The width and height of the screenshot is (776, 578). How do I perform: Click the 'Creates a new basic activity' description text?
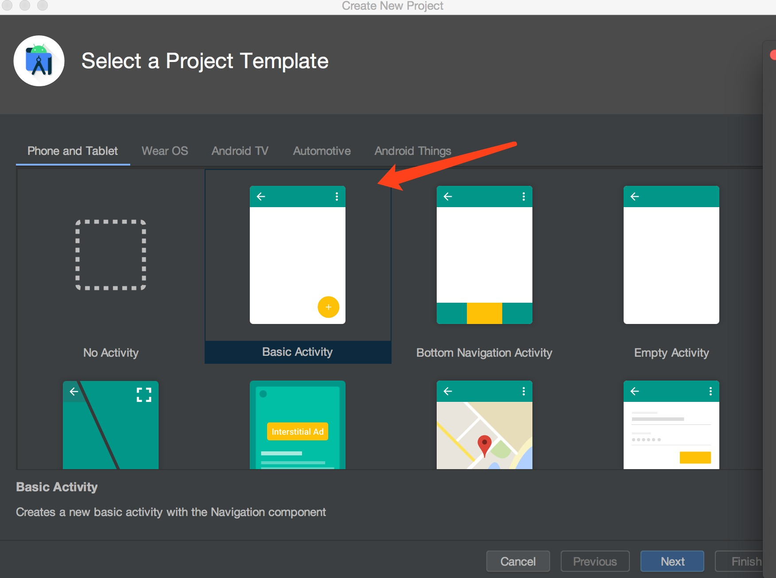171,512
